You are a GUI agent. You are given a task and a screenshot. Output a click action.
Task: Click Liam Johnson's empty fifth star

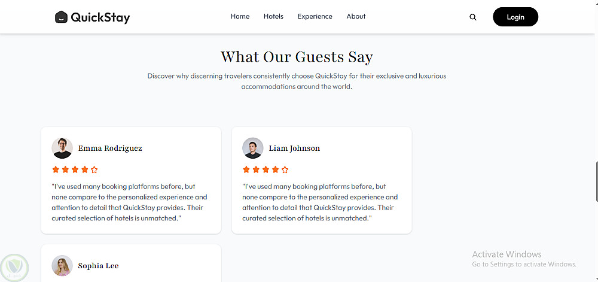pyautogui.click(x=285, y=169)
